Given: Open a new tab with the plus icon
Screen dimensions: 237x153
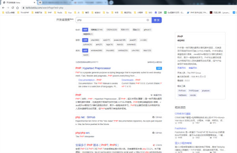Looking at the screenshot, I should tap(40, 2).
